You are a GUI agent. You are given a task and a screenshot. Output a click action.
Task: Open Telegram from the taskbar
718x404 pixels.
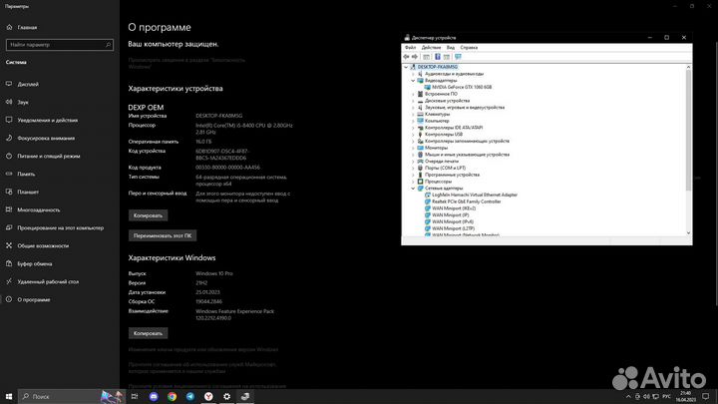190,397
